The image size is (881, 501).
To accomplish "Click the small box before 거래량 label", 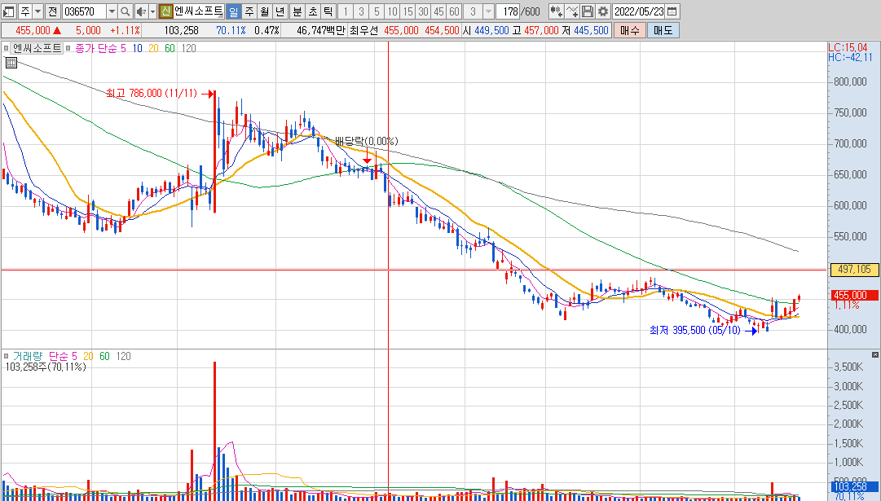I will (x=7, y=356).
